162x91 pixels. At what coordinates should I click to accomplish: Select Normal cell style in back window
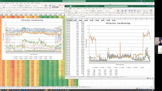point(55,5)
